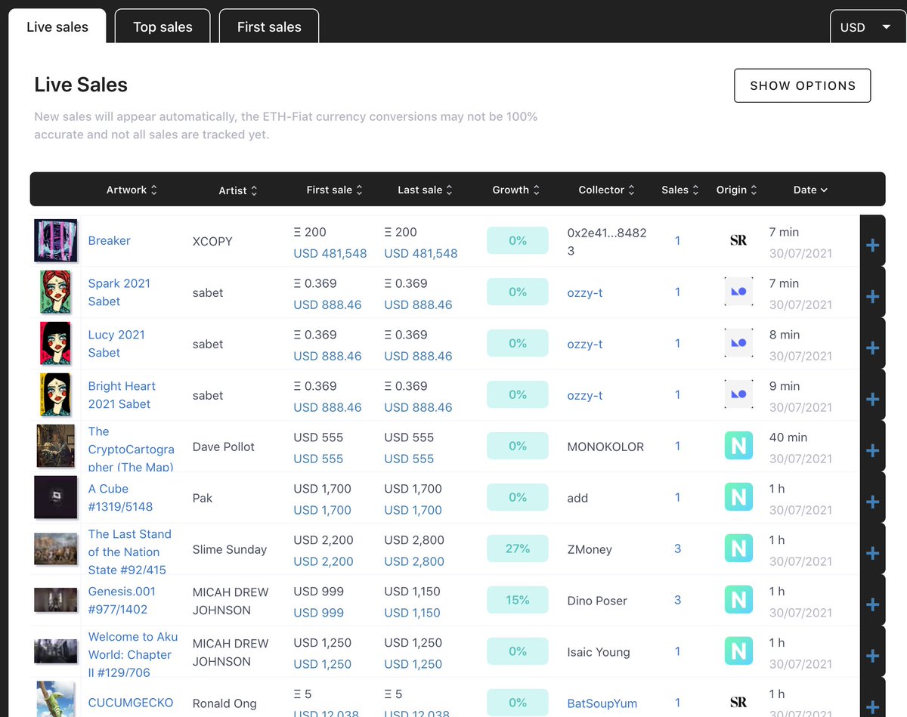Open the BatSoupYum collector link
Image resolution: width=907 pixels, height=717 pixels.
602,703
